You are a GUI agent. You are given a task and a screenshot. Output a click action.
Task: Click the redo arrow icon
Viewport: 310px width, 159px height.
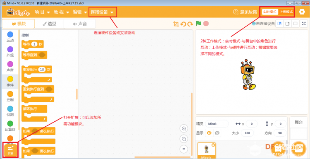tap(190, 24)
